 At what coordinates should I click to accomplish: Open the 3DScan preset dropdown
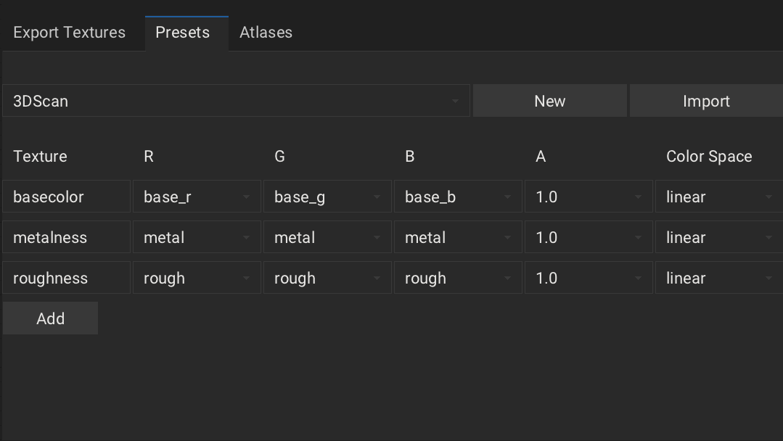(236, 101)
